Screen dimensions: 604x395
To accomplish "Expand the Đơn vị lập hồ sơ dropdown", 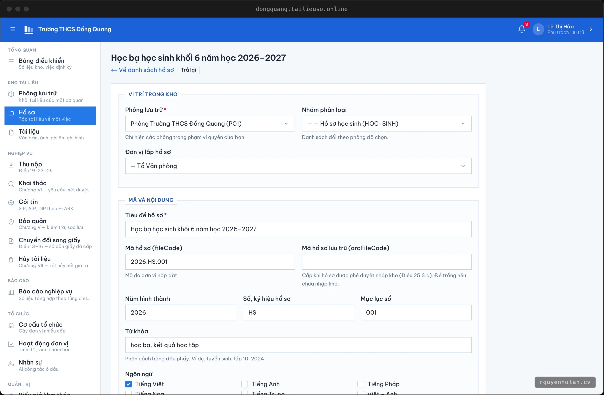I will (298, 166).
